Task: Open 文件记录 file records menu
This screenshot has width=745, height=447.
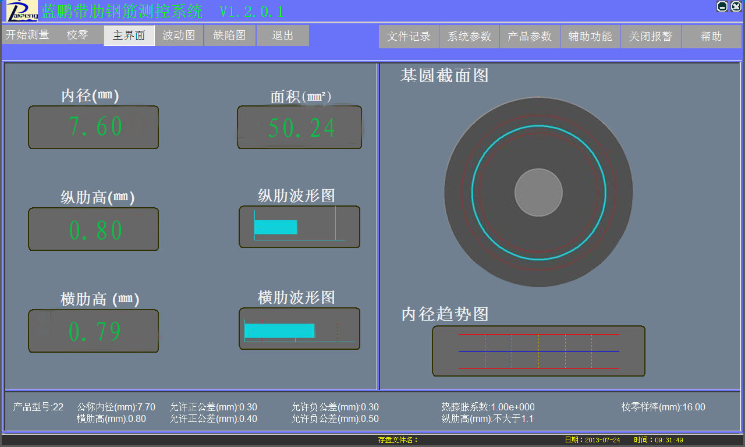Action: (409, 36)
